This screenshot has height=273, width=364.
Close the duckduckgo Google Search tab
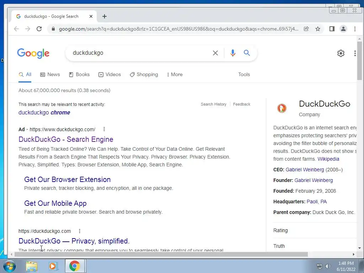click(91, 16)
